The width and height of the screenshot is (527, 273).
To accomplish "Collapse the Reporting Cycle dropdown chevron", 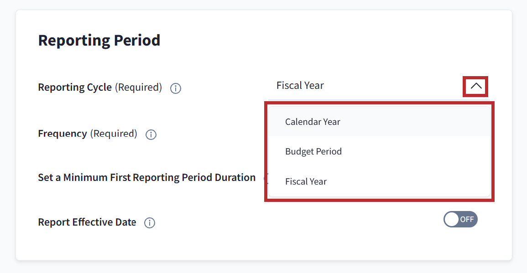I will [475, 86].
